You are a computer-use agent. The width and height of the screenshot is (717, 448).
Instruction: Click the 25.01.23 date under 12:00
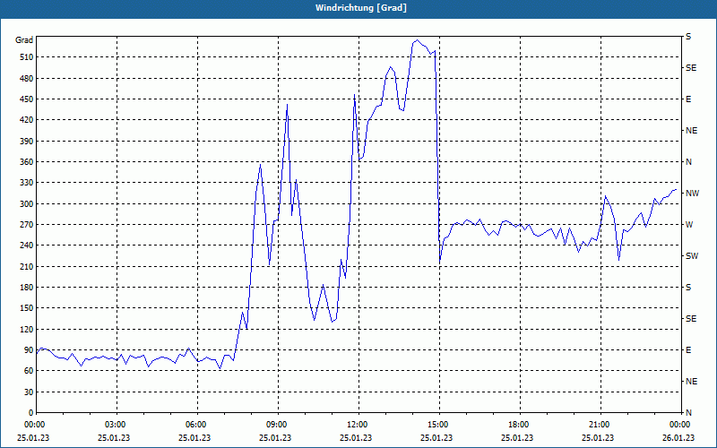pos(356,437)
